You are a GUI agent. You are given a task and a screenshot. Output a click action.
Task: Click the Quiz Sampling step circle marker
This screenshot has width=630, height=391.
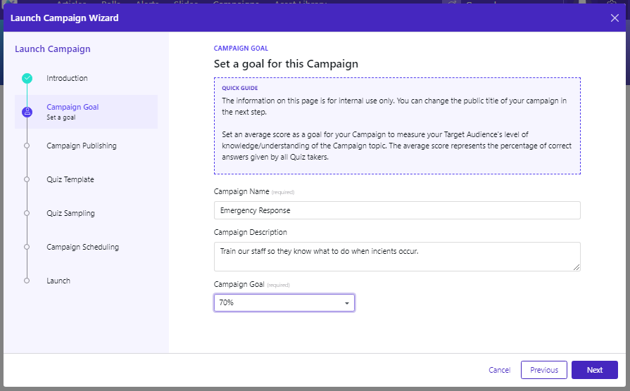pyautogui.click(x=27, y=213)
